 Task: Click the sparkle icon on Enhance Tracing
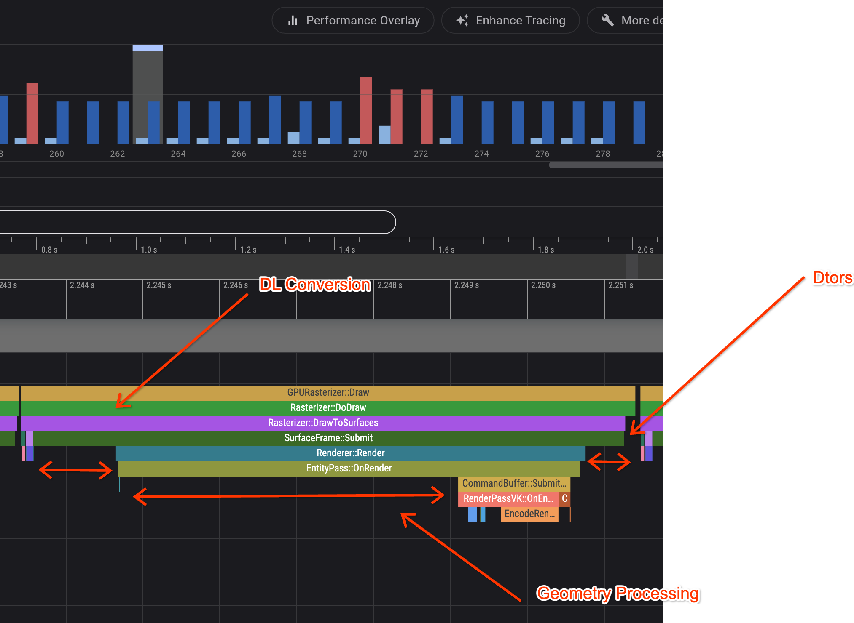(x=462, y=20)
